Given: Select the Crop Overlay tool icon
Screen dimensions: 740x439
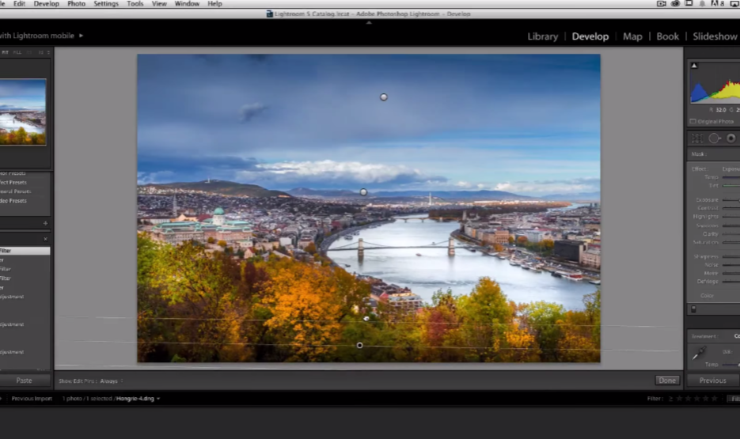Looking at the screenshot, I should click(x=697, y=138).
